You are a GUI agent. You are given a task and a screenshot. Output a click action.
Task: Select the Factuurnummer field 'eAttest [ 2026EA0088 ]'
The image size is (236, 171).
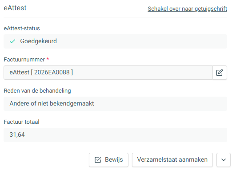108,73
